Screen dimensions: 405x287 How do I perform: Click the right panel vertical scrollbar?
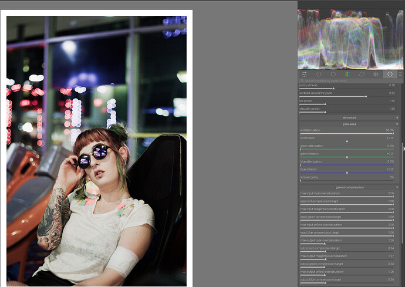coord(403,147)
